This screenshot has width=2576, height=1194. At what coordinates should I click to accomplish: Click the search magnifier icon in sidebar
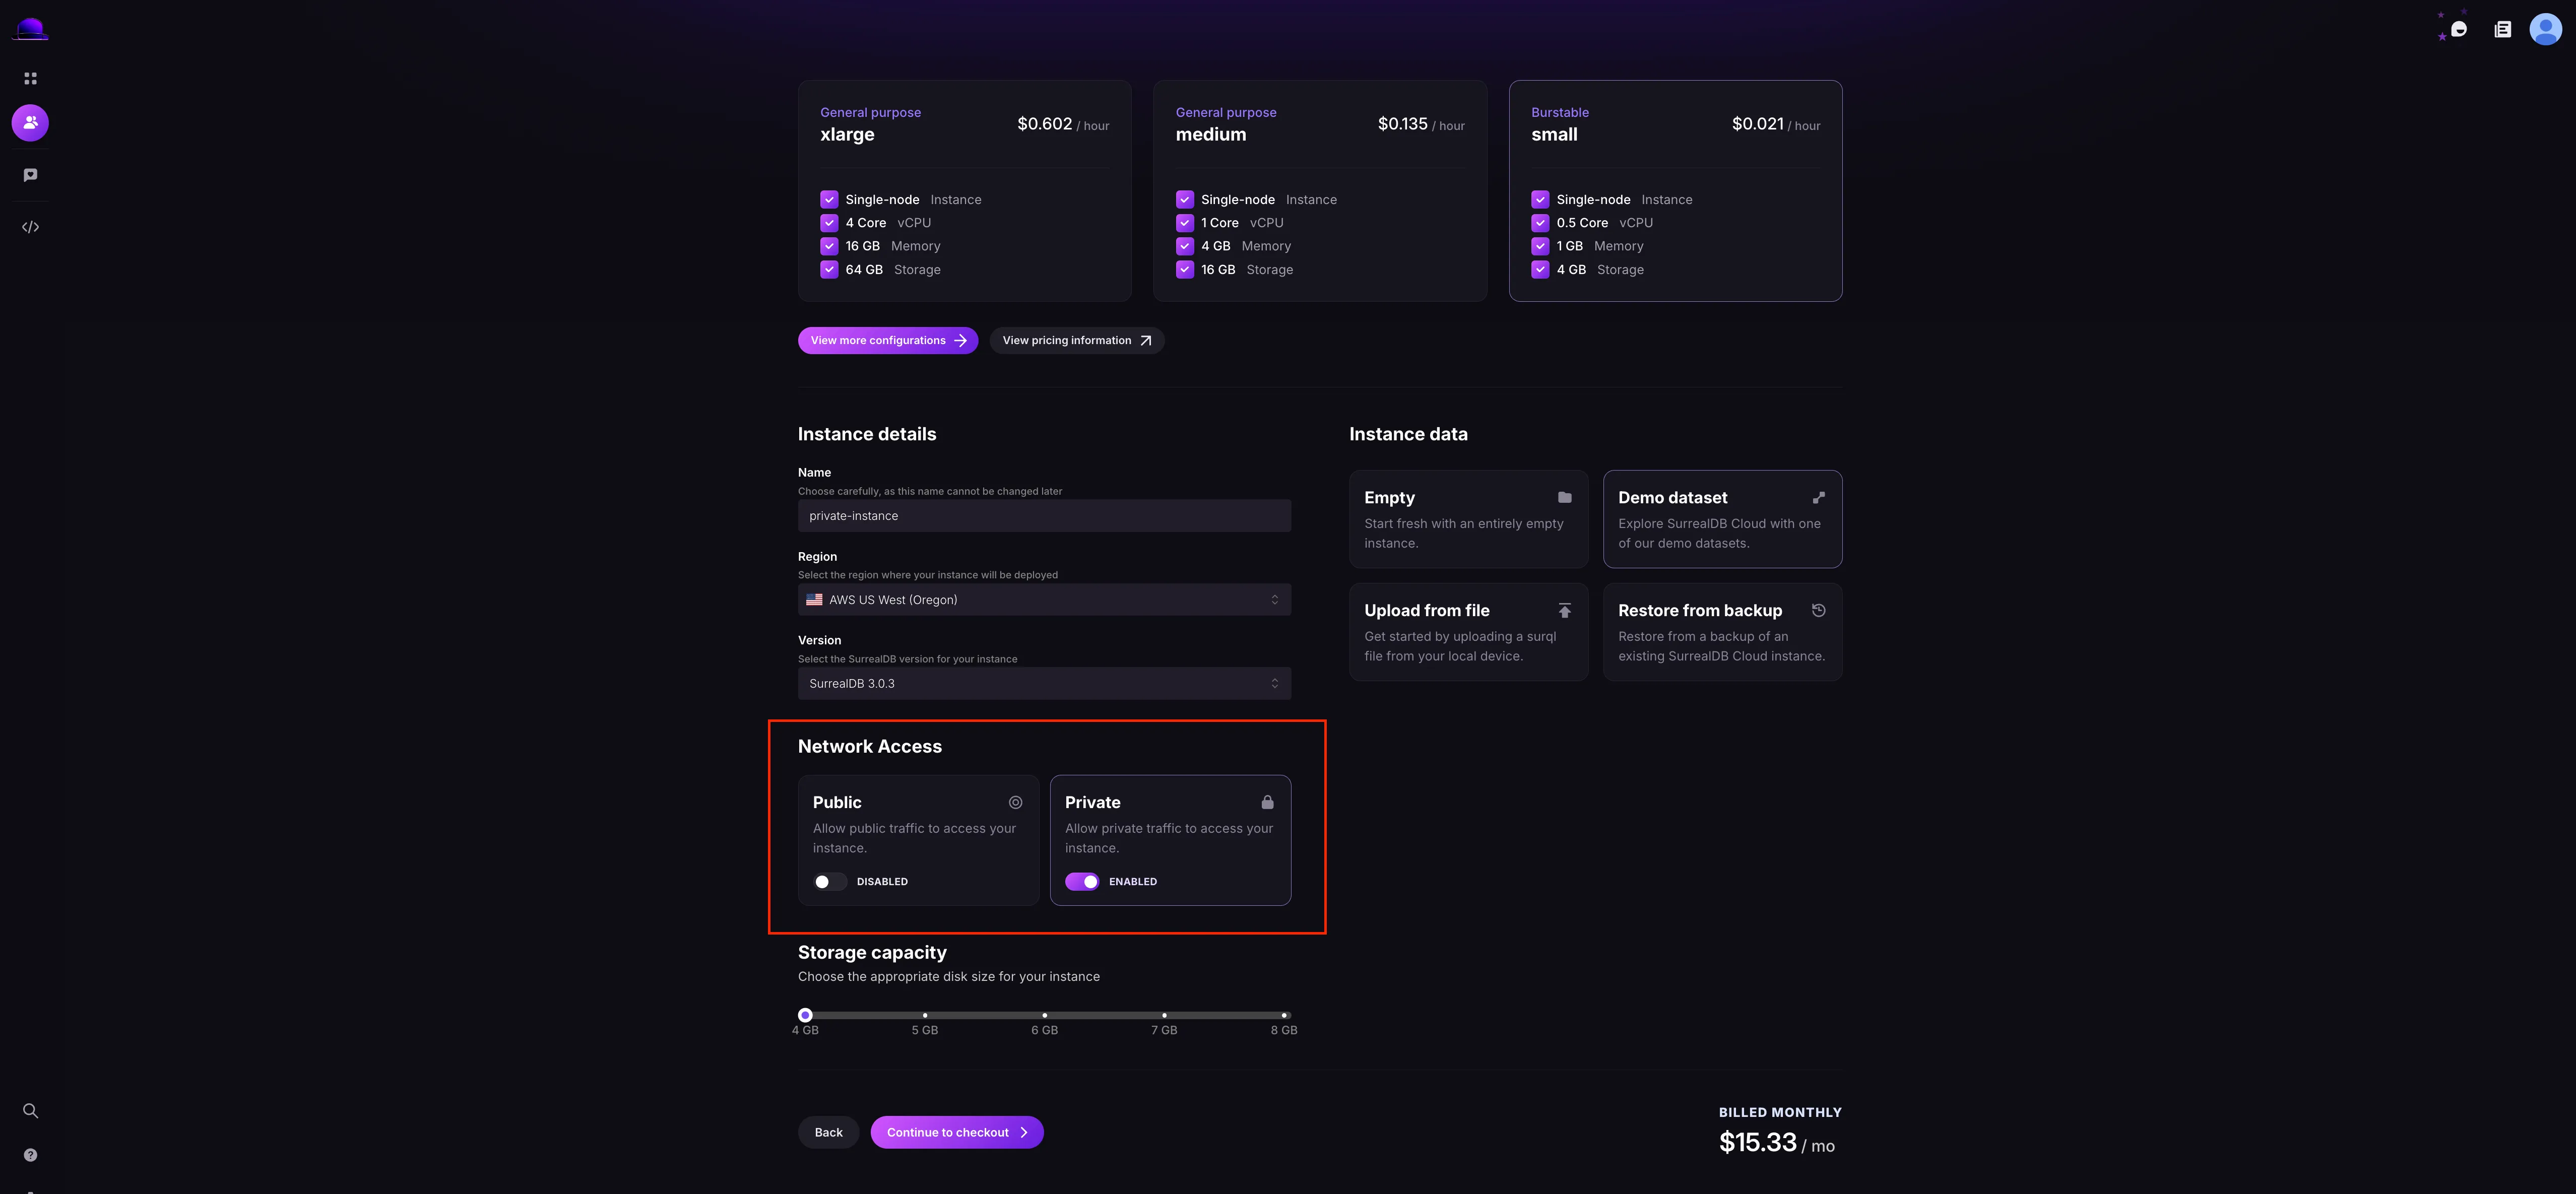(30, 1110)
